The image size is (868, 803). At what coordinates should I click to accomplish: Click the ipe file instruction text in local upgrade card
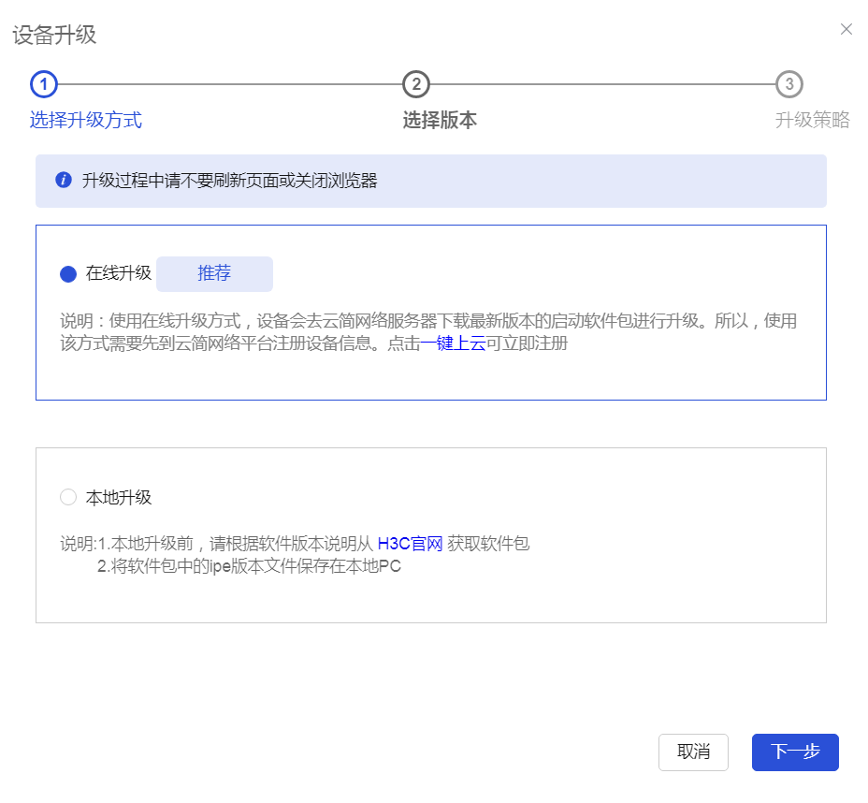pyautogui.click(x=249, y=566)
